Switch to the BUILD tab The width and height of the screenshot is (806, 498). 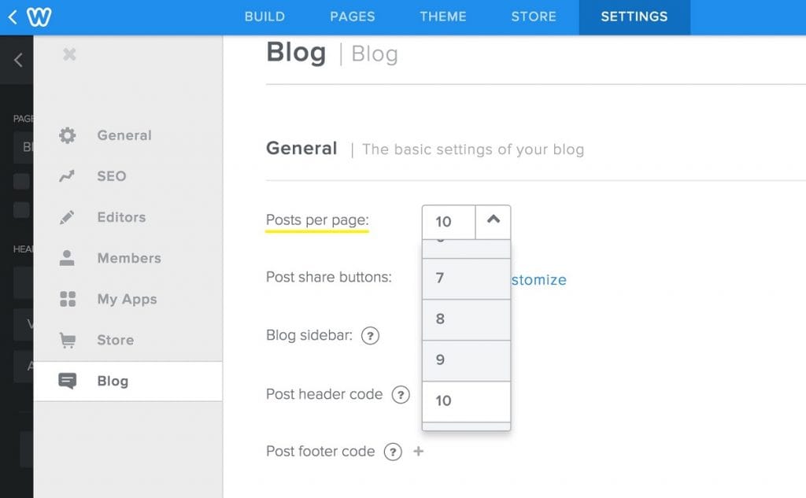coord(264,17)
